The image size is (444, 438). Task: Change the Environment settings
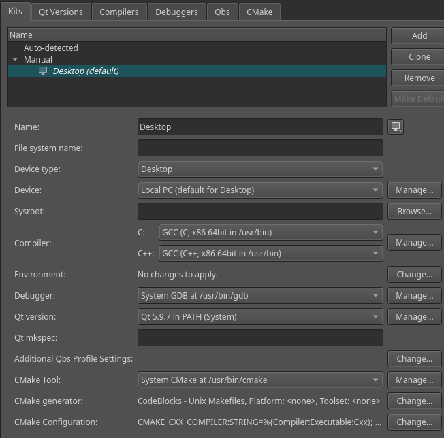(x=414, y=274)
